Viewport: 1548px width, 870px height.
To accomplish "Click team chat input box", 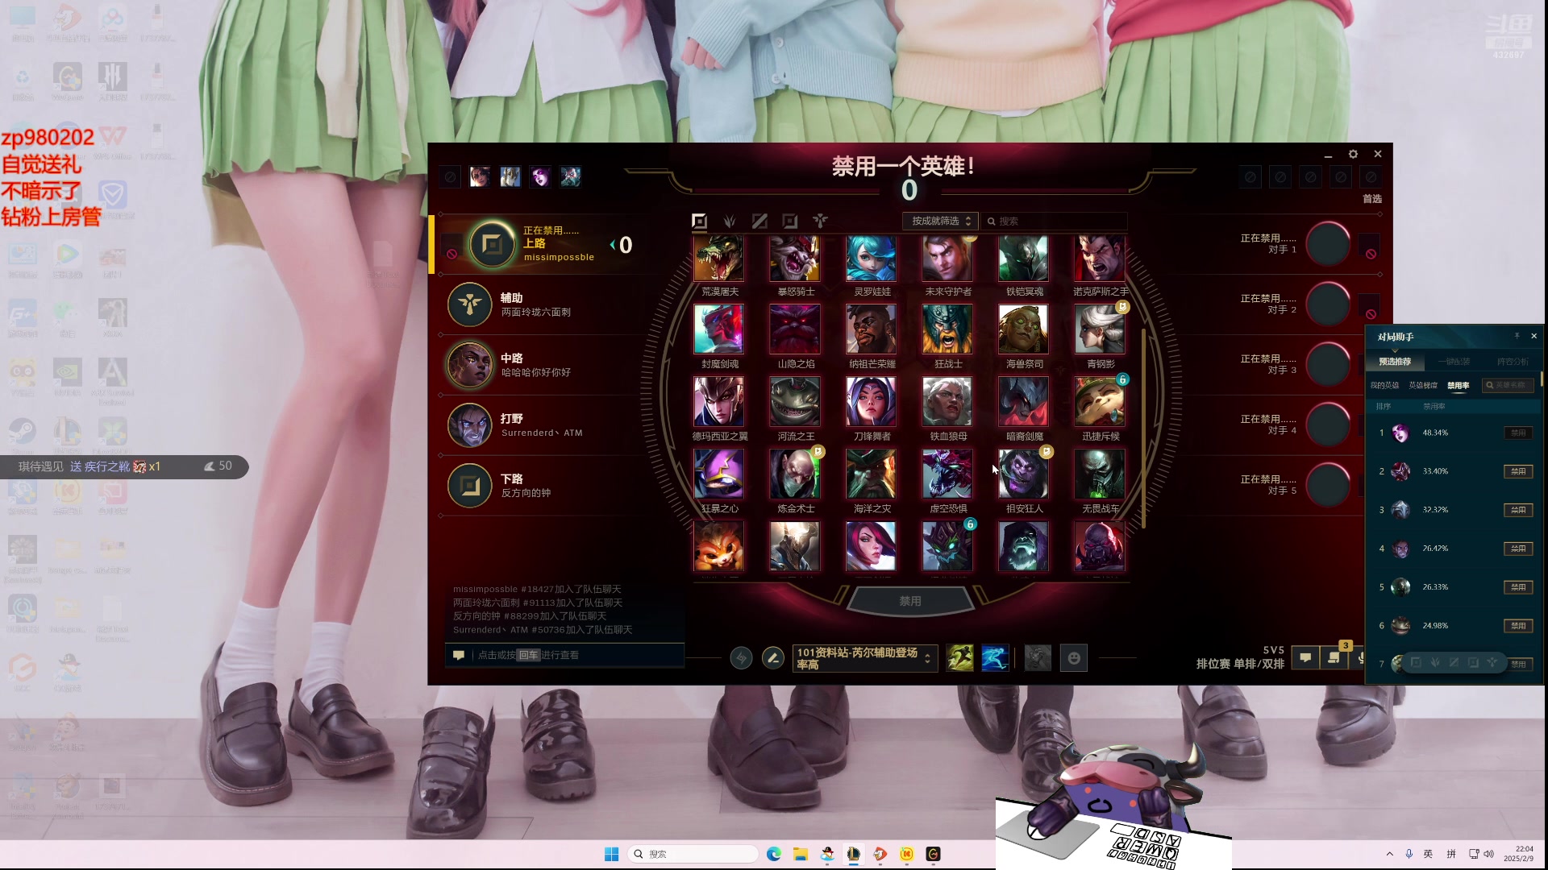I will pyautogui.click(x=564, y=655).
